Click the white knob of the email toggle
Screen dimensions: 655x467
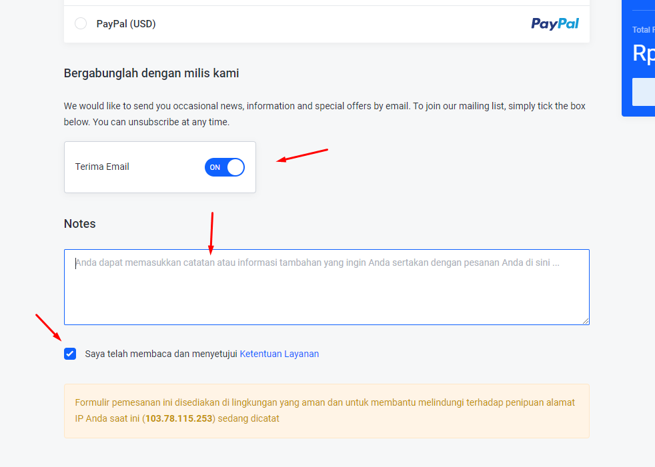(235, 167)
